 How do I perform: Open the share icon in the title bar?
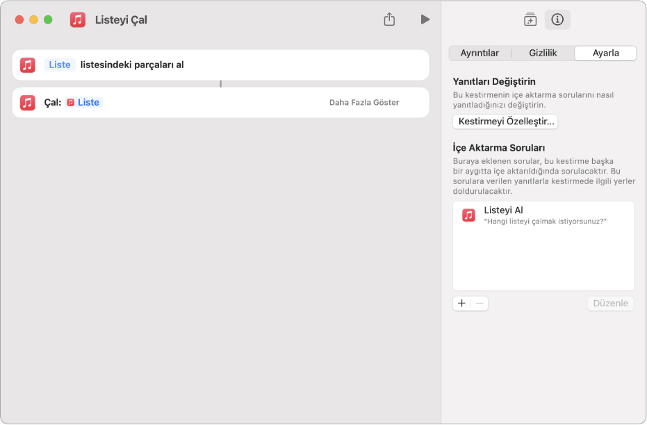389,19
